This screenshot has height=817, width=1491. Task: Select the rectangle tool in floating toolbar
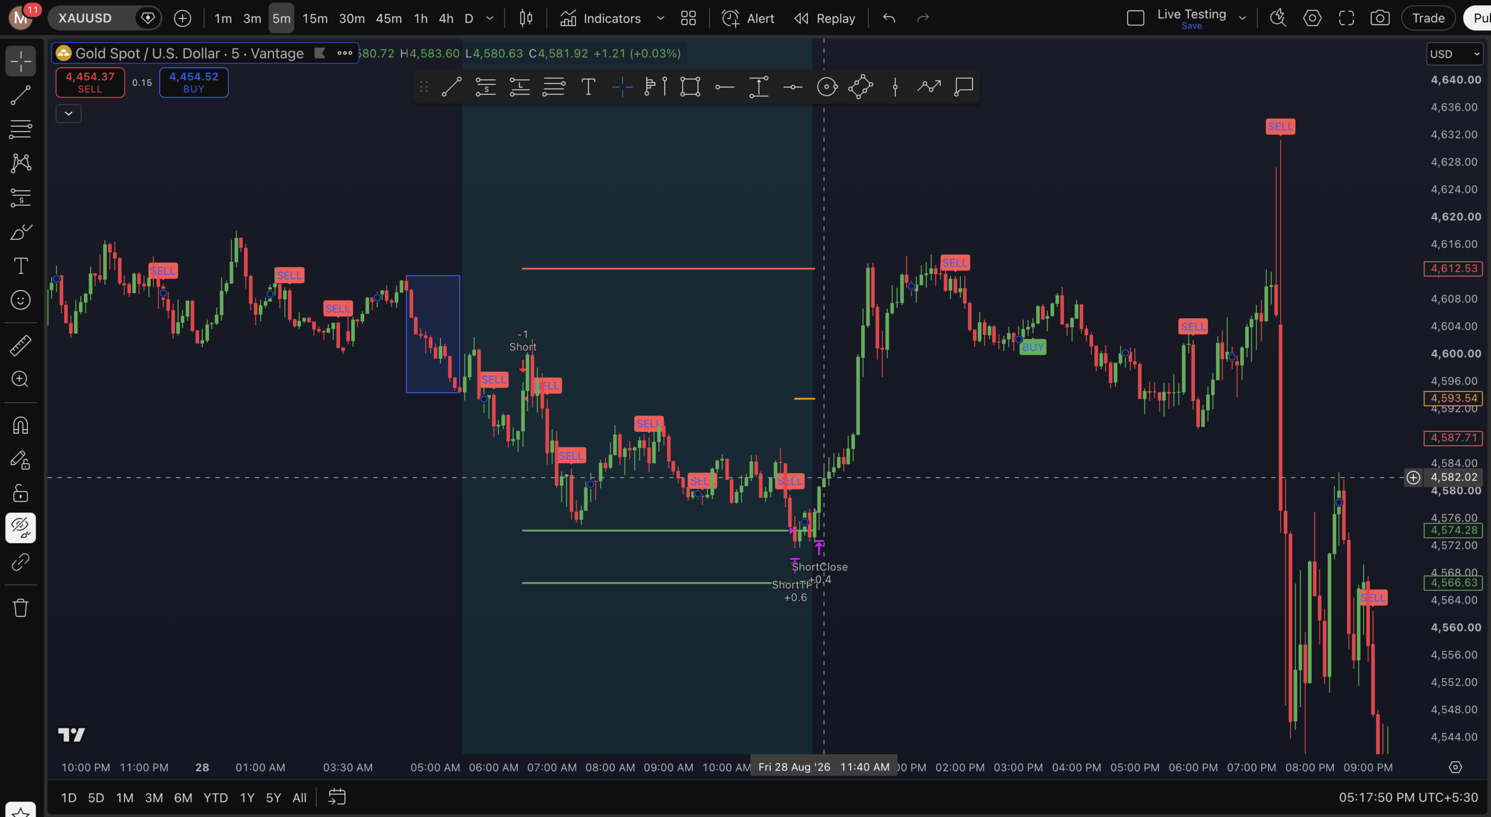pos(690,87)
